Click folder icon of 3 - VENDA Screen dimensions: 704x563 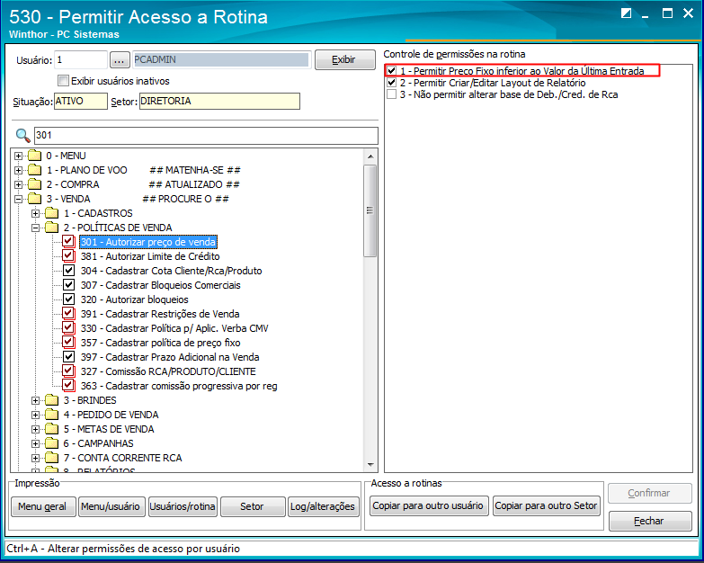pyautogui.click(x=34, y=199)
